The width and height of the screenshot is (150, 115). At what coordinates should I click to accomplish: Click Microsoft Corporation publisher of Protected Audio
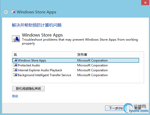pos(92,65)
